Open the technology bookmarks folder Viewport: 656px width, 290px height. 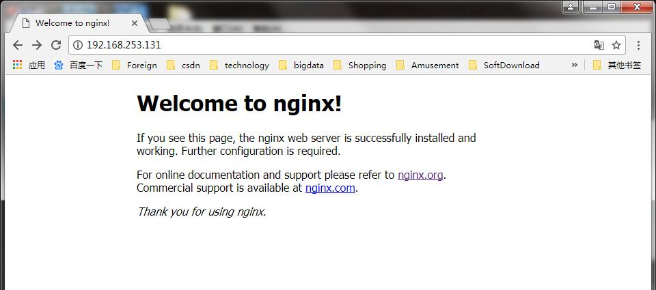pyautogui.click(x=239, y=66)
